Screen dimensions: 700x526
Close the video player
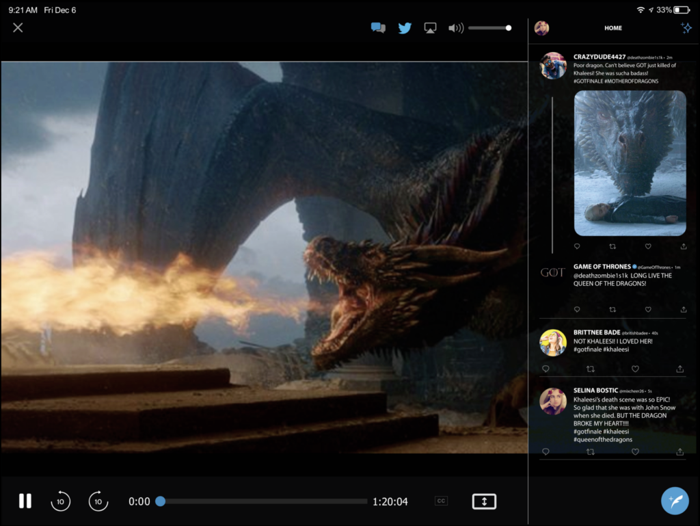pyautogui.click(x=18, y=27)
